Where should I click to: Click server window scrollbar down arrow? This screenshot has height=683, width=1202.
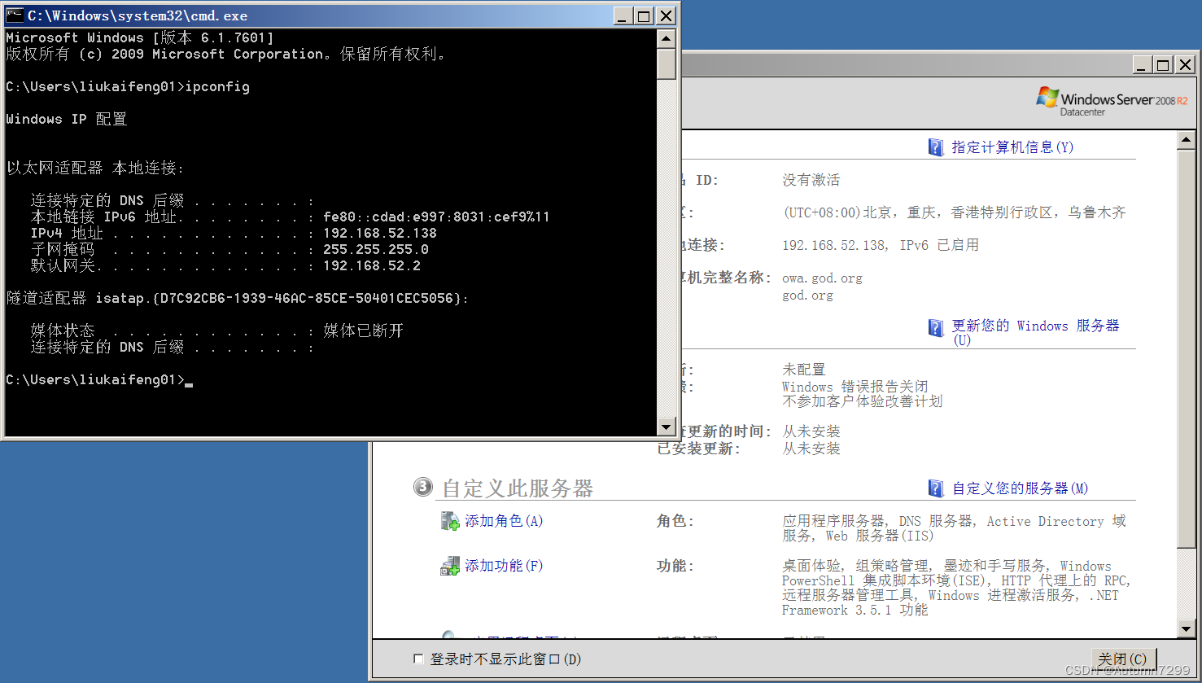(x=1187, y=628)
